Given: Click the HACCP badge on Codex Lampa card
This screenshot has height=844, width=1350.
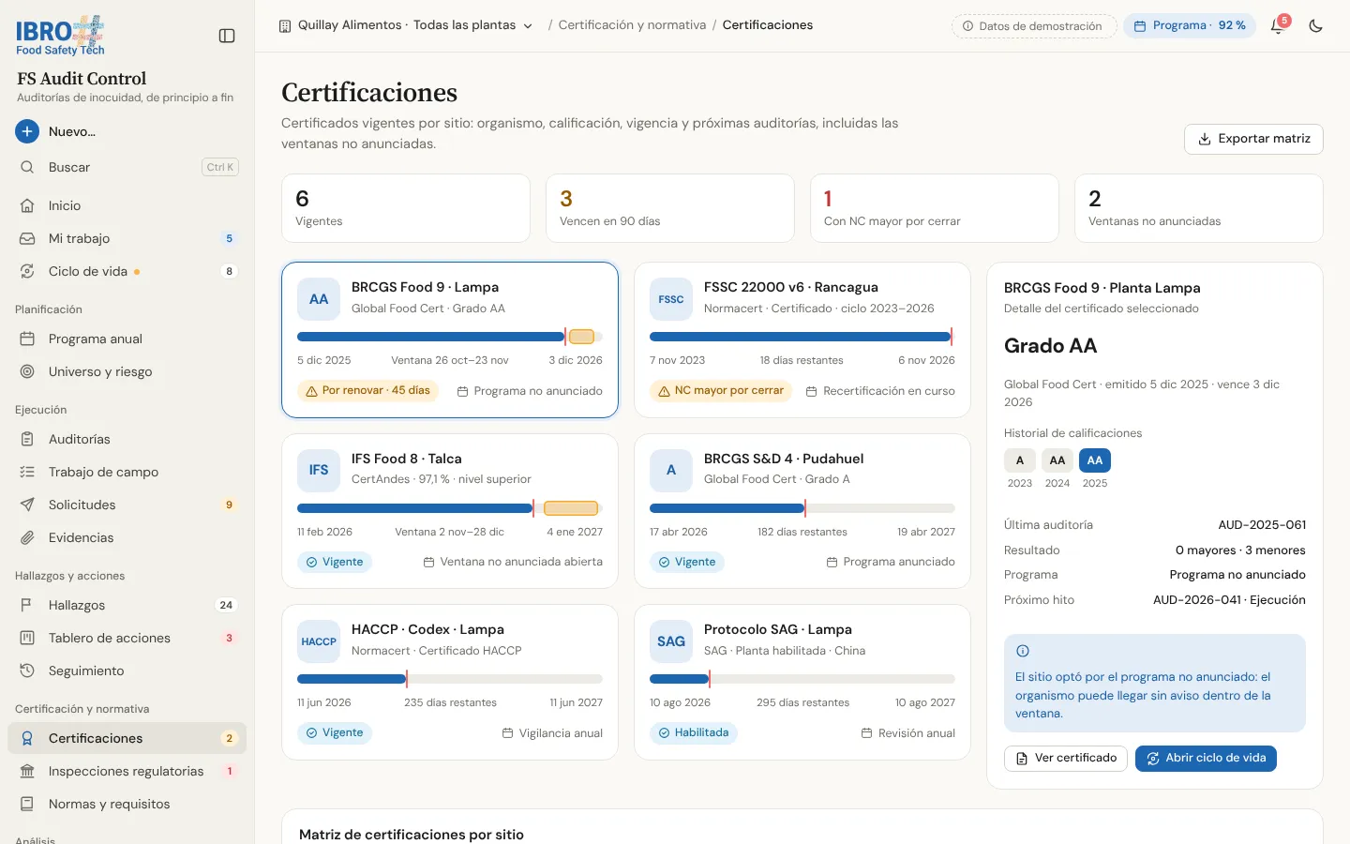Looking at the screenshot, I should 319,641.
